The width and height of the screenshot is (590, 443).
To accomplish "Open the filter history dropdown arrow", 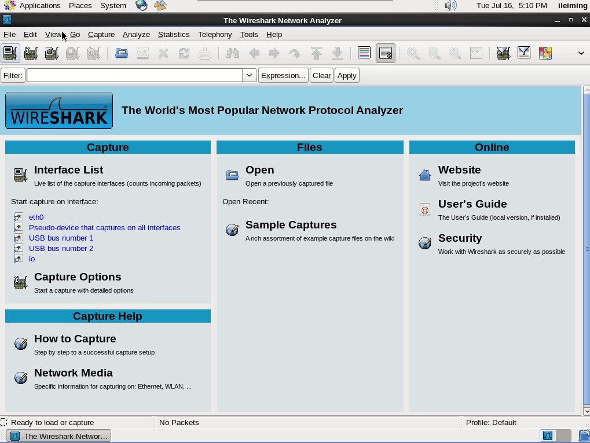I will [x=249, y=75].
